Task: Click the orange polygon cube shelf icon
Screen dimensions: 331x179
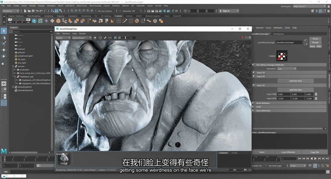Action: 58,21
